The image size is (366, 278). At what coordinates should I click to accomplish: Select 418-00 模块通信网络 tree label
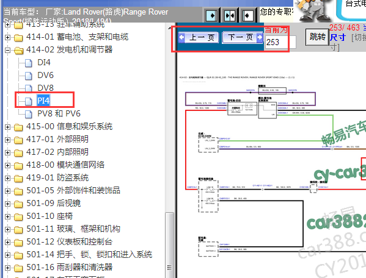click(65, 165)
